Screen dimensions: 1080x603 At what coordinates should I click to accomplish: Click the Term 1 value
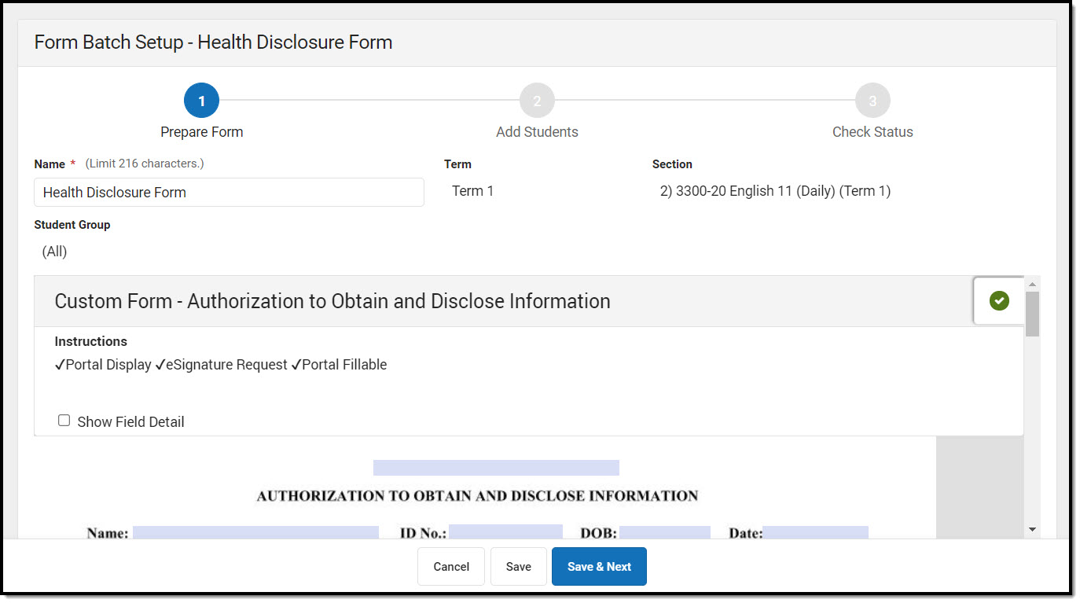coord(472,191)
